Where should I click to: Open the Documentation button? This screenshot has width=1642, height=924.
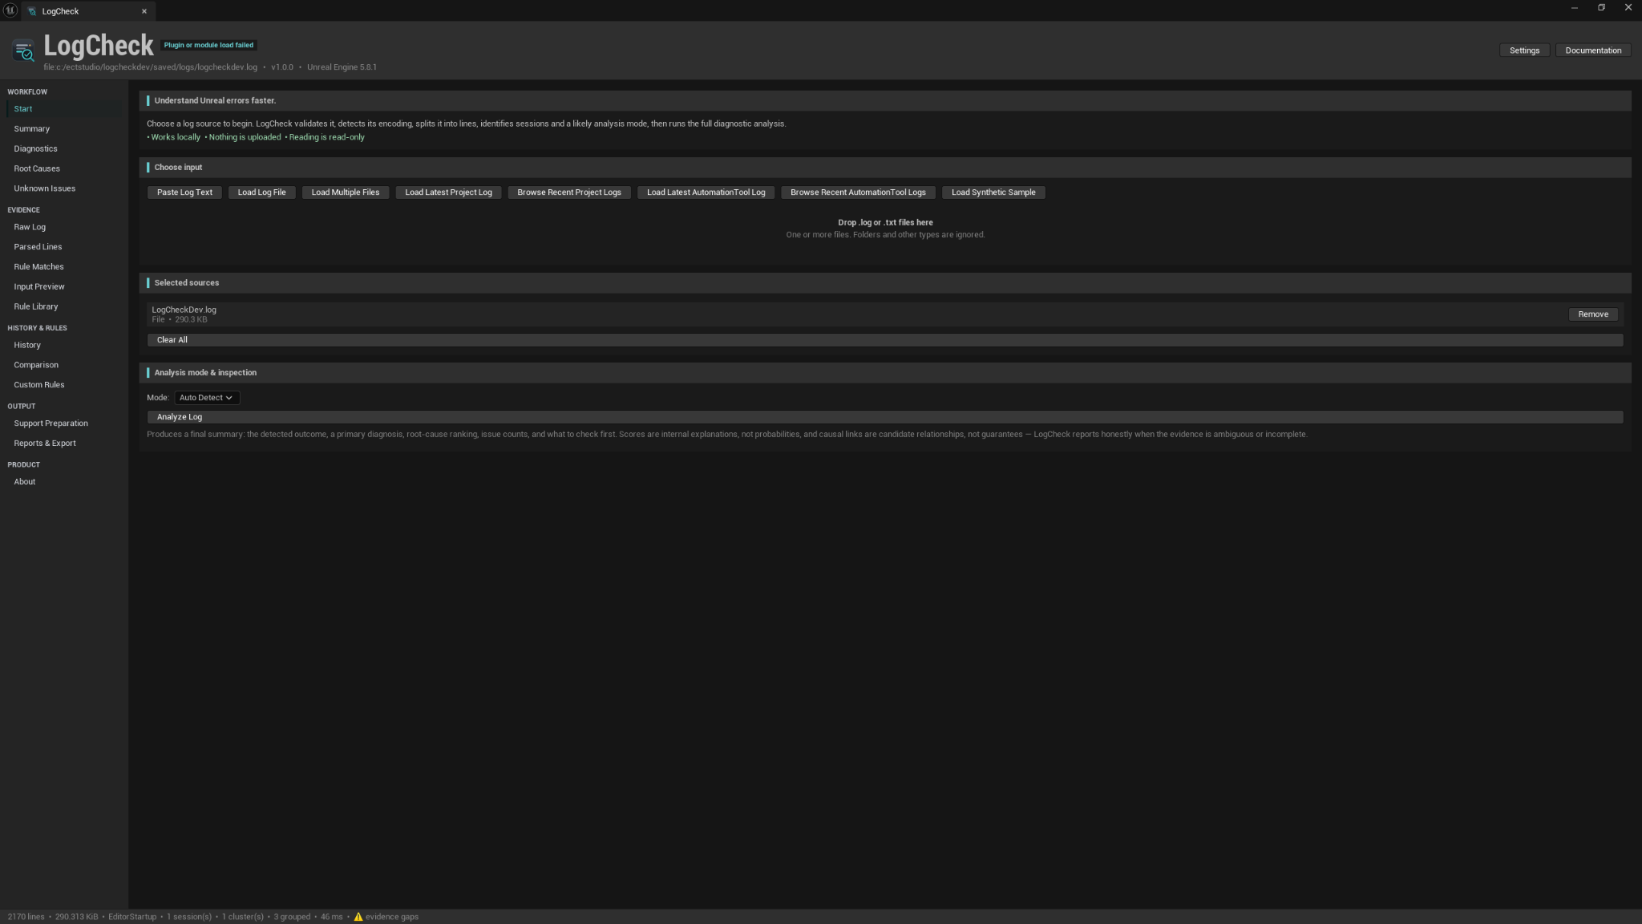point(1593,51)
